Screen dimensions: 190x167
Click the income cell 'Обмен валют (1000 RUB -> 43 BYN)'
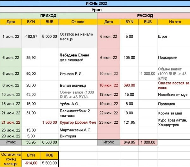click(x=78, y=94)
